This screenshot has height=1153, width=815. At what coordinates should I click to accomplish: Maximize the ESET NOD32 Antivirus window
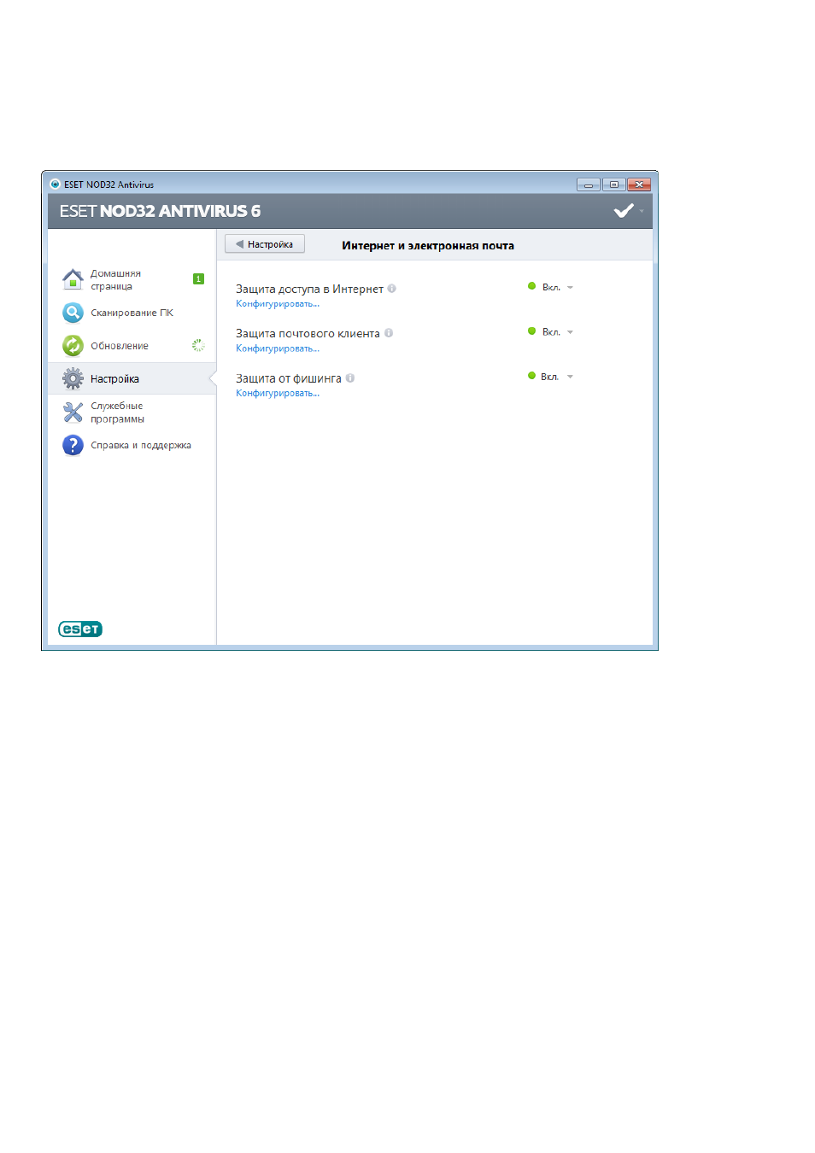pyautogui.click(x=613, y=184)
